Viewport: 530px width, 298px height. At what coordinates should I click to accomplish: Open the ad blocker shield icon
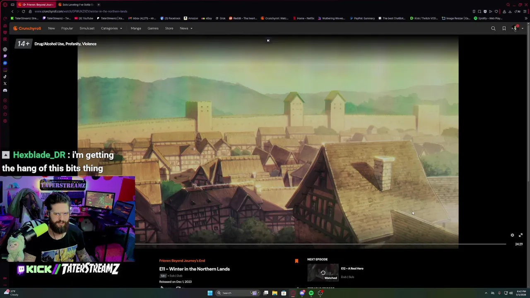(485, 11)
